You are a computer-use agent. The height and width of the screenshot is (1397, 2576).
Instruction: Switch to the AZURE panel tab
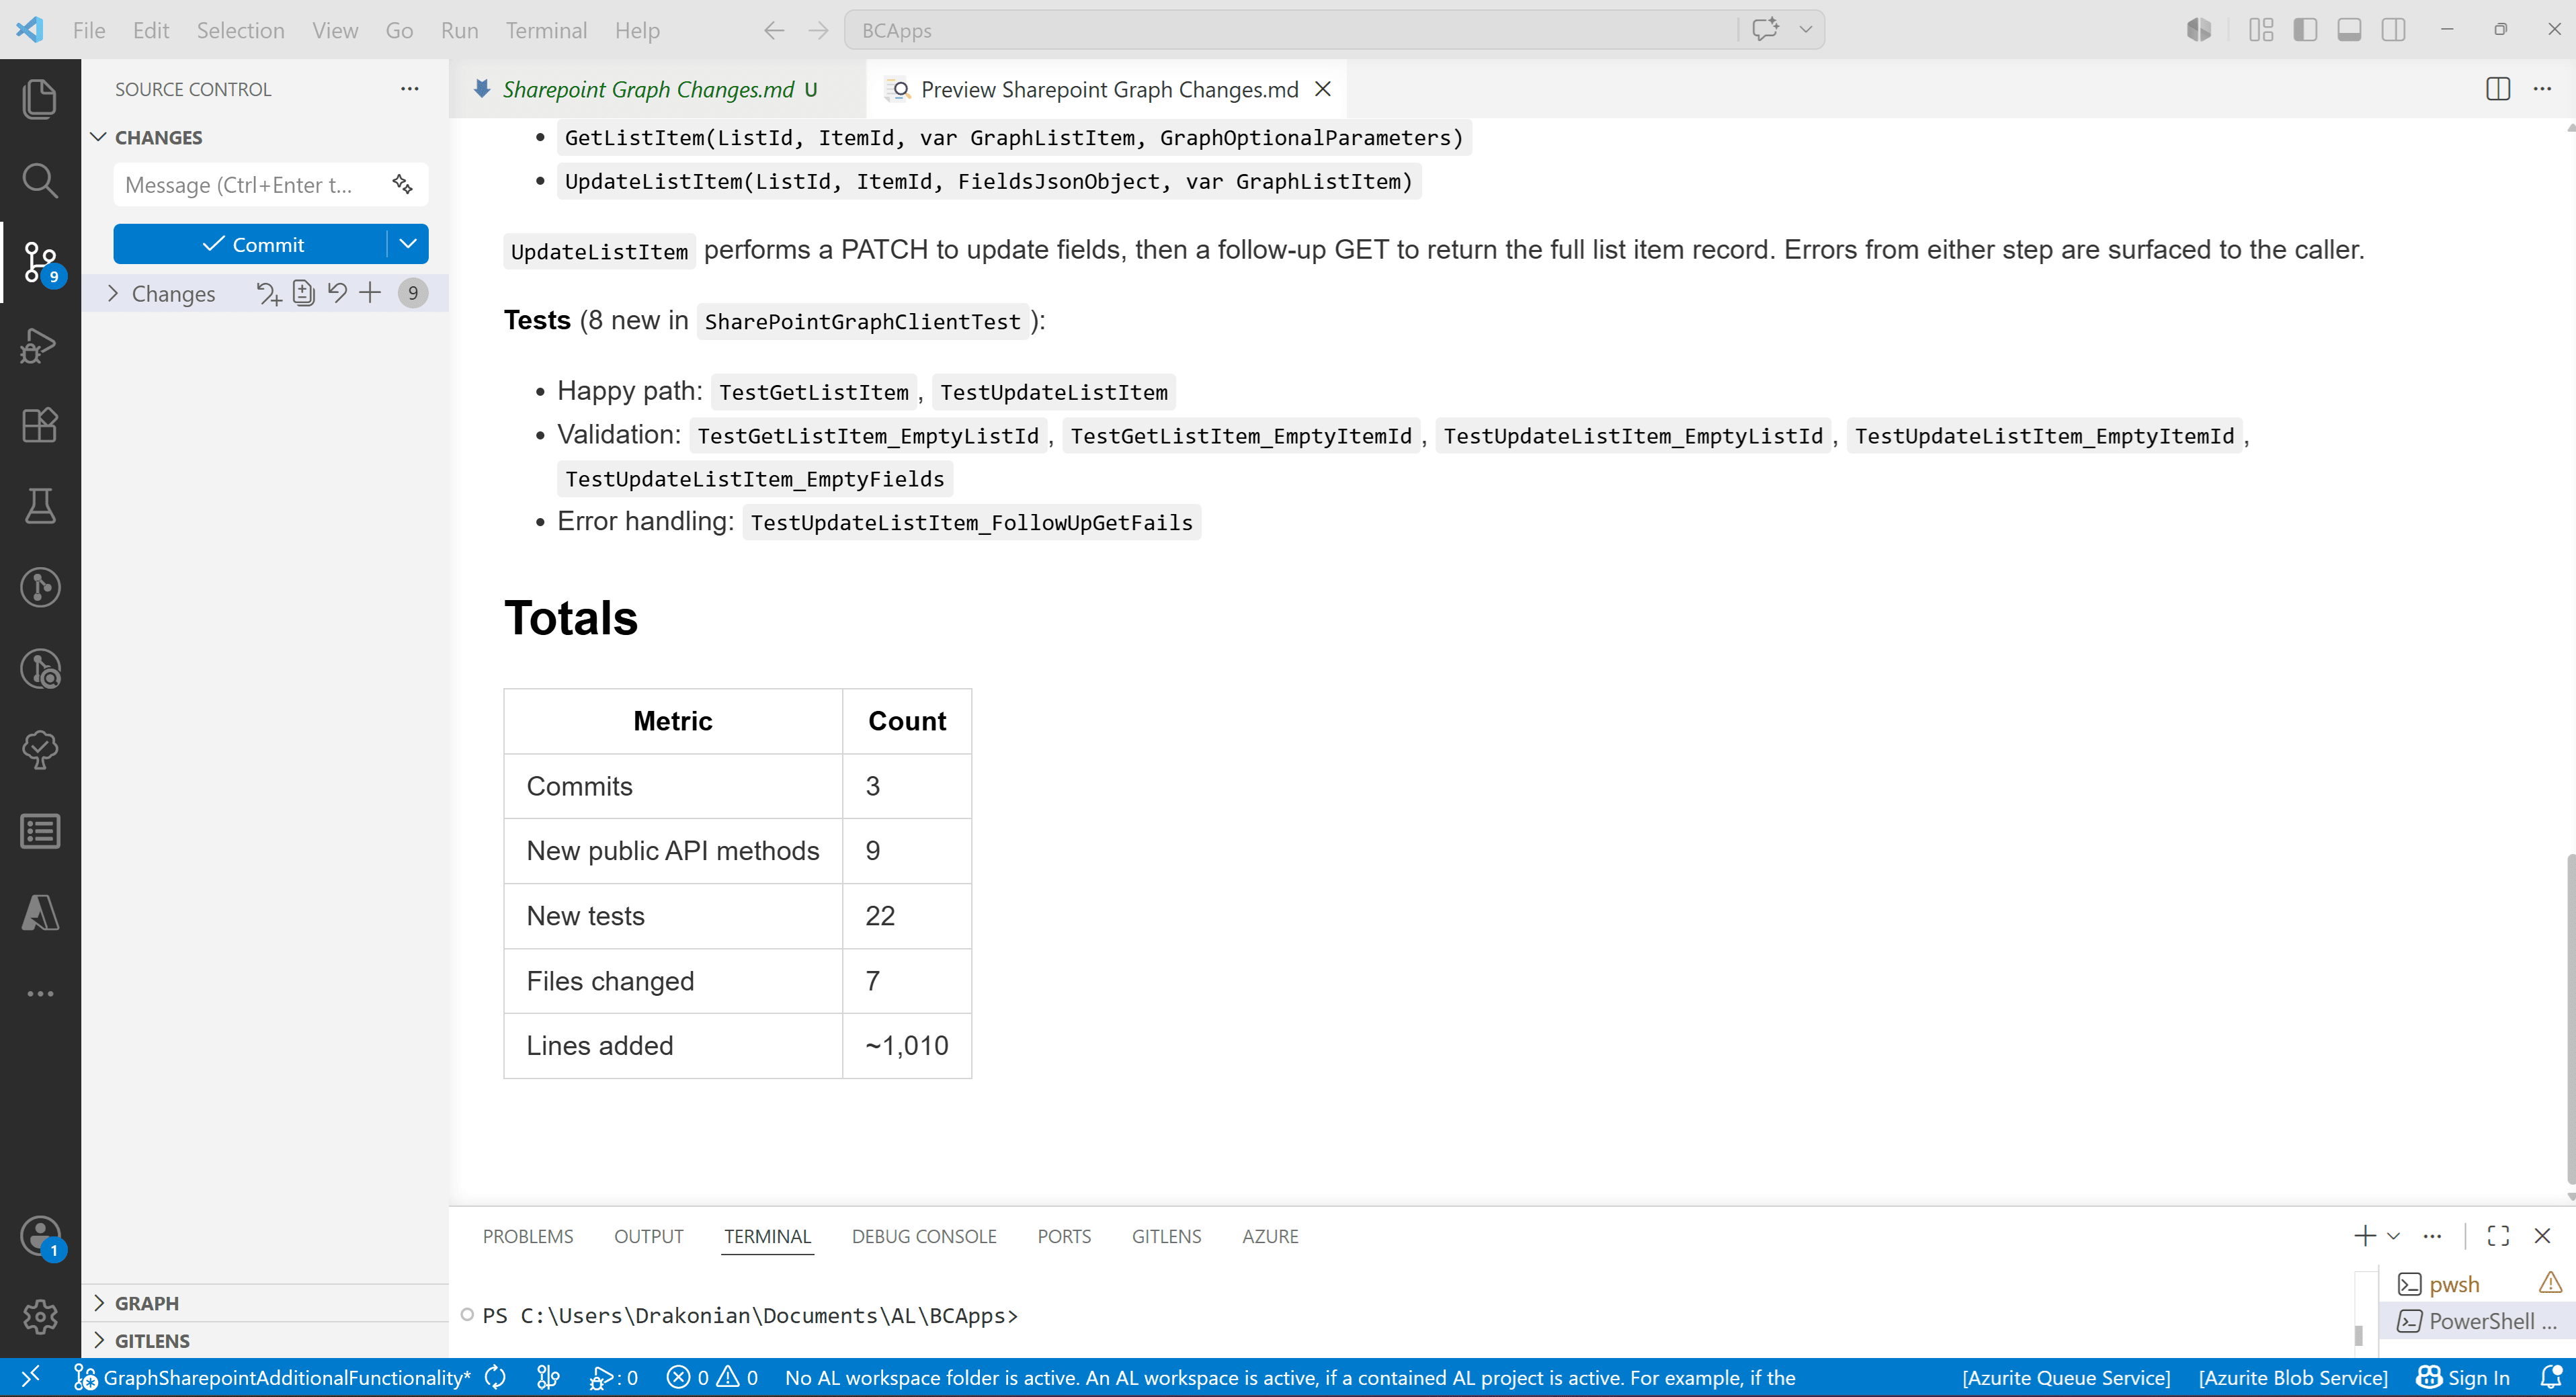[1270, 1236]
